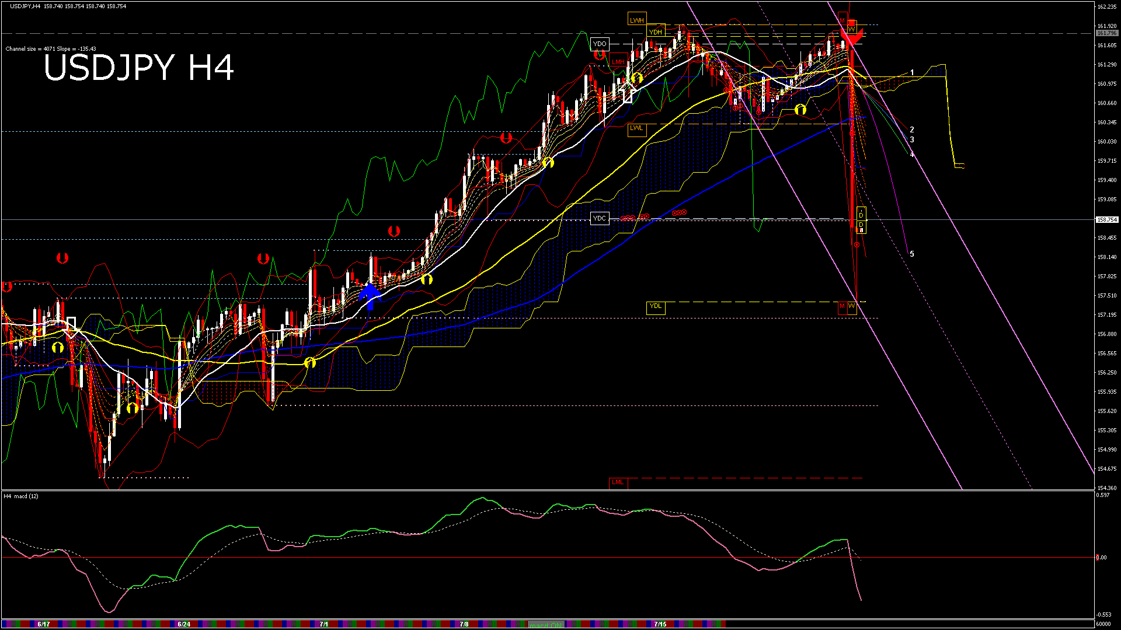Select the orange LWH level label
Viewport: 1121px width, 630px height.
click(x=636, y=20)
